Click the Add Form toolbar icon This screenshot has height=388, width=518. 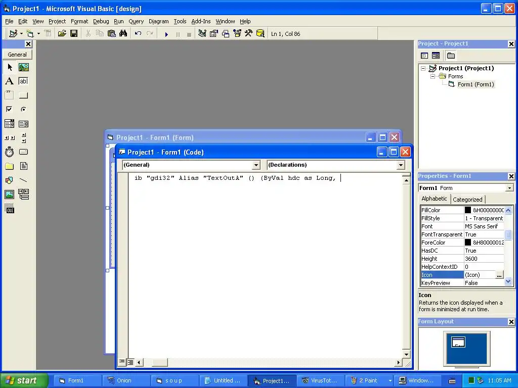(x=30, y=34)
